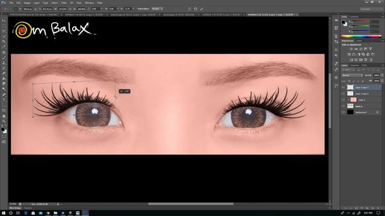Hide Layer 3 copy 6 visibility eye
The height and width of the screenshot is (216, 385).
click(x=343, y=94)
